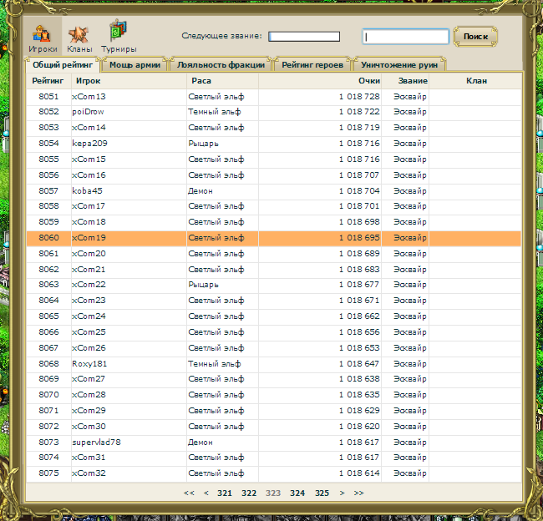The width and height of the screenshot is (543, 521).
Task: Go to next page with > arrow
Action: click(342, 493)
